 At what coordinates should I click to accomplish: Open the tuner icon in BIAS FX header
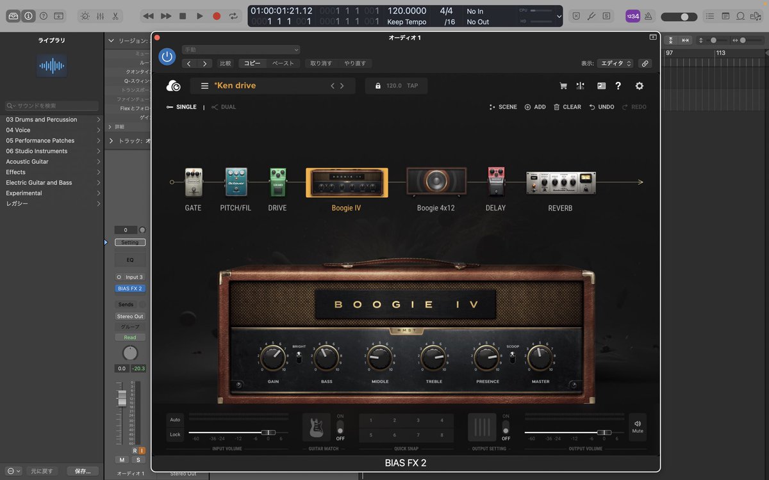point(581,86)
